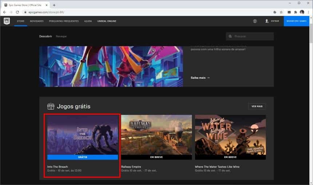Click the browser forward arrow
The image size is (313, 185).
click(x=11, y=12)
